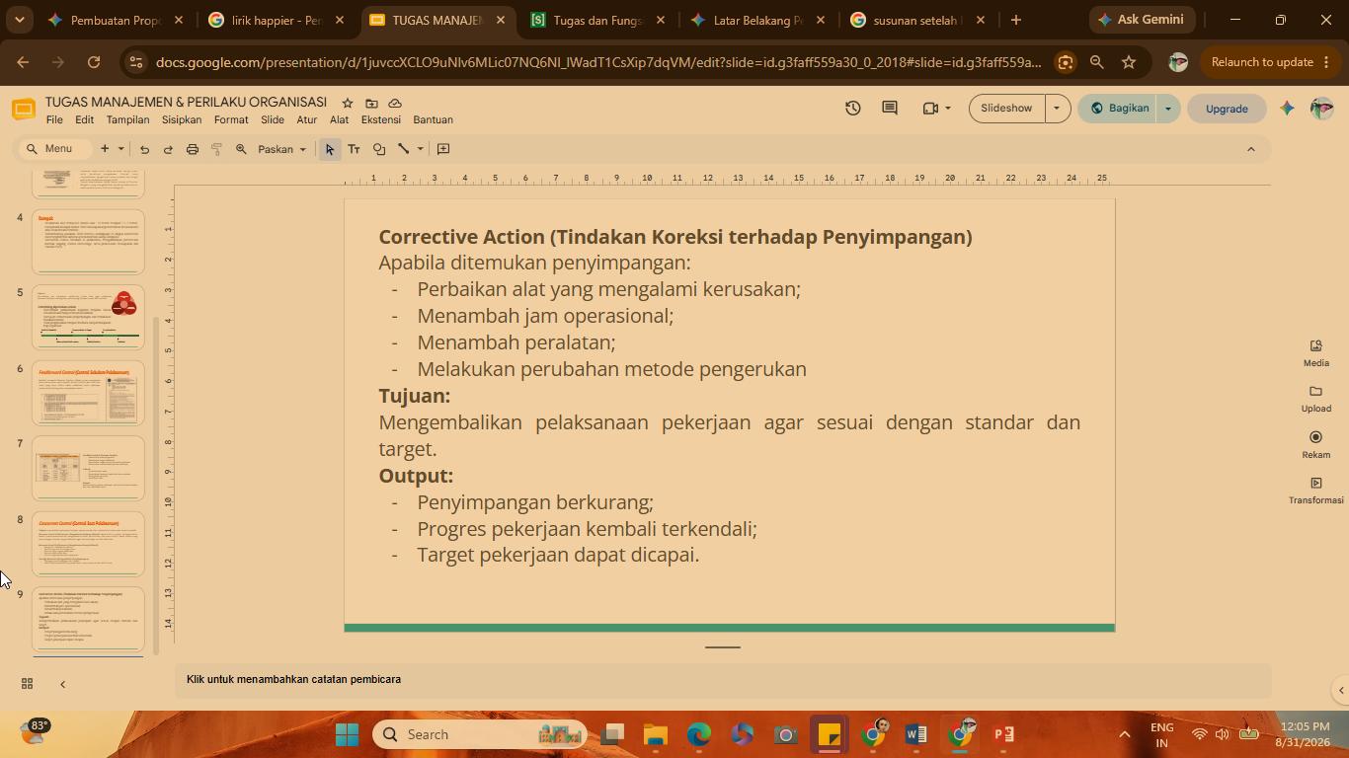Click the add comment toolbar icon
The image size is (1349, 758).
[x=443, y=149]
